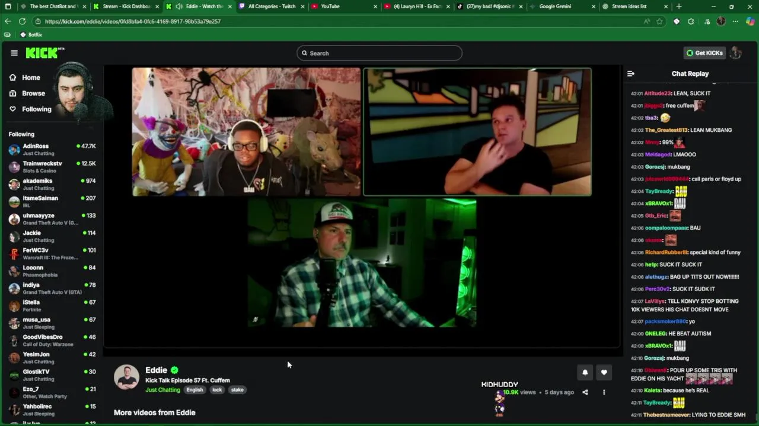Open the user profile avatar menu
This screenshot has height=426, width=759.
736,53
